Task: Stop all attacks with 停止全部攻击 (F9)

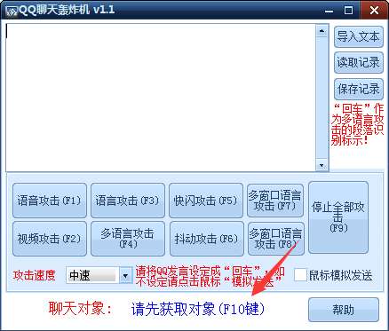Action: click(338, 217)
